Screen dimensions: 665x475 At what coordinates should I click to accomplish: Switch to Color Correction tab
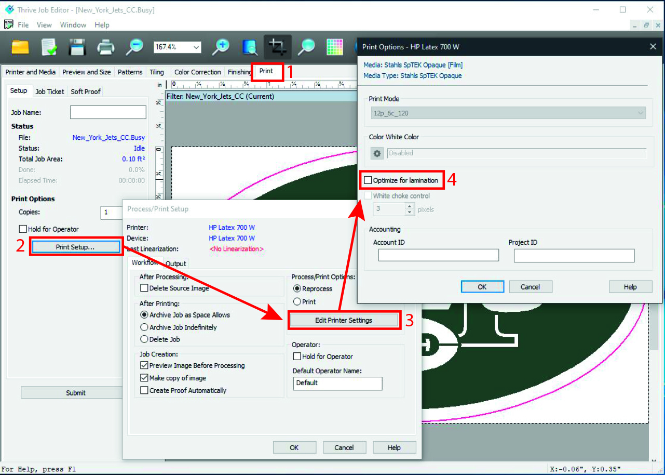tap(198, 72)
